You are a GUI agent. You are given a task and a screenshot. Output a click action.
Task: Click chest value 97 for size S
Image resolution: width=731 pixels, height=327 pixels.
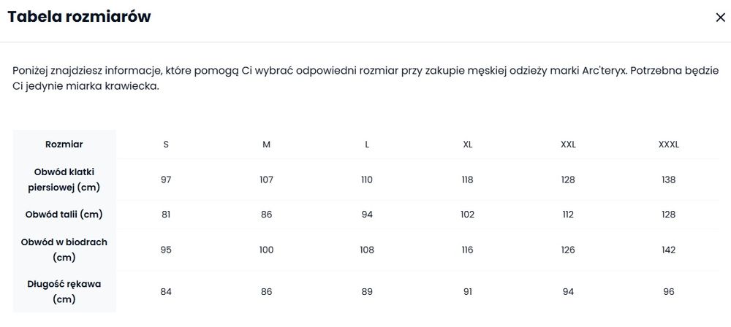pos(166,180)
